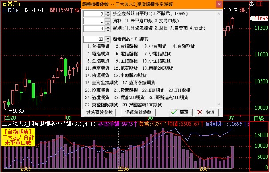Click the 11695 current price tag
Image resolution: width=270 pixels, height=173 pixels.
pyautogui.click(x=260, y=18)
